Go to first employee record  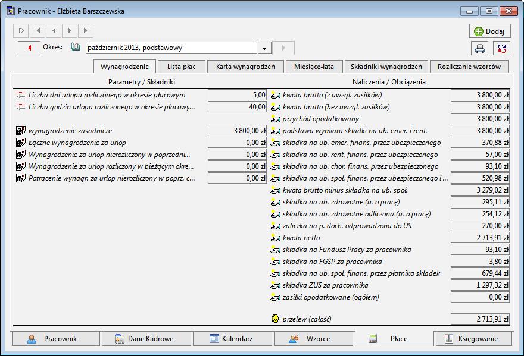(x=38, y=31)
